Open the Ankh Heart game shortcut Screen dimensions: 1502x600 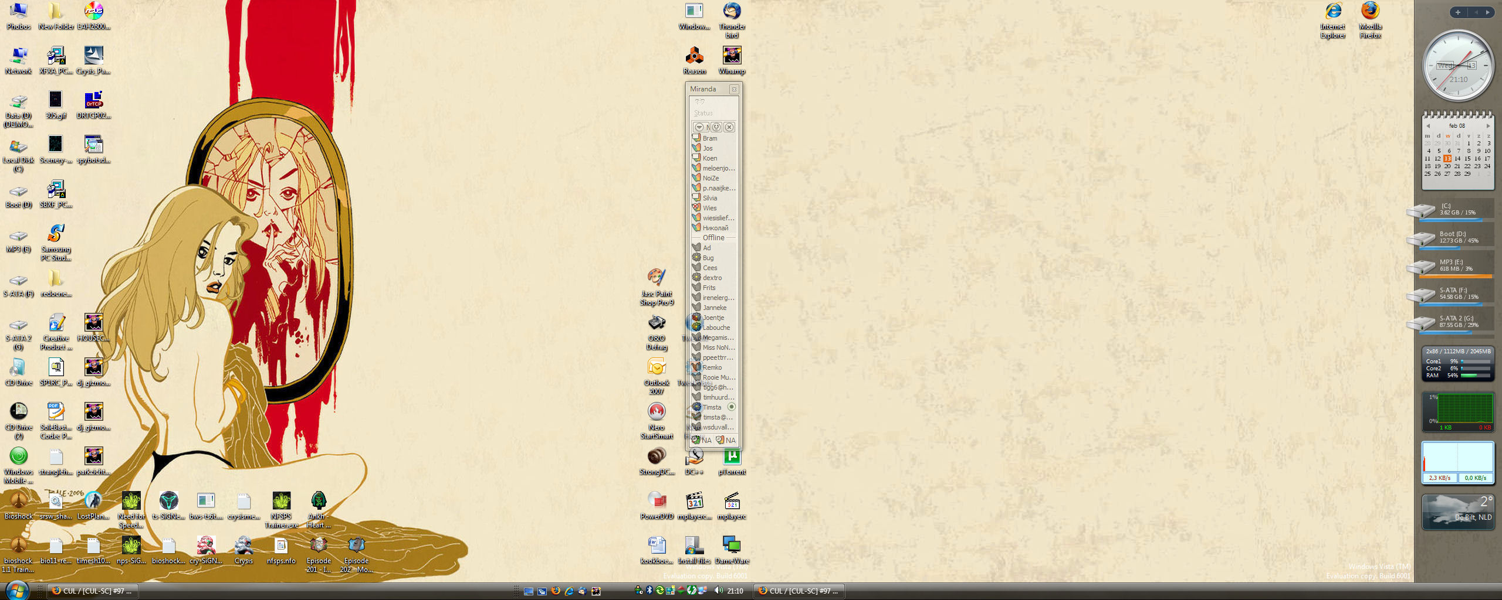click(319, 510)
